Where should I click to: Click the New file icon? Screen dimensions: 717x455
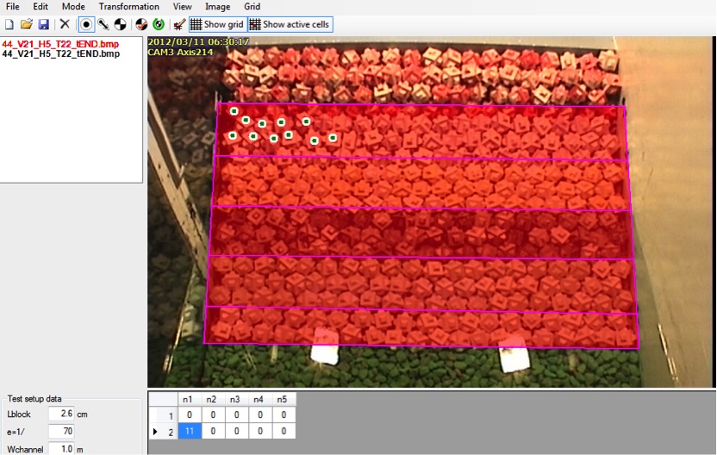click(9, 25)
